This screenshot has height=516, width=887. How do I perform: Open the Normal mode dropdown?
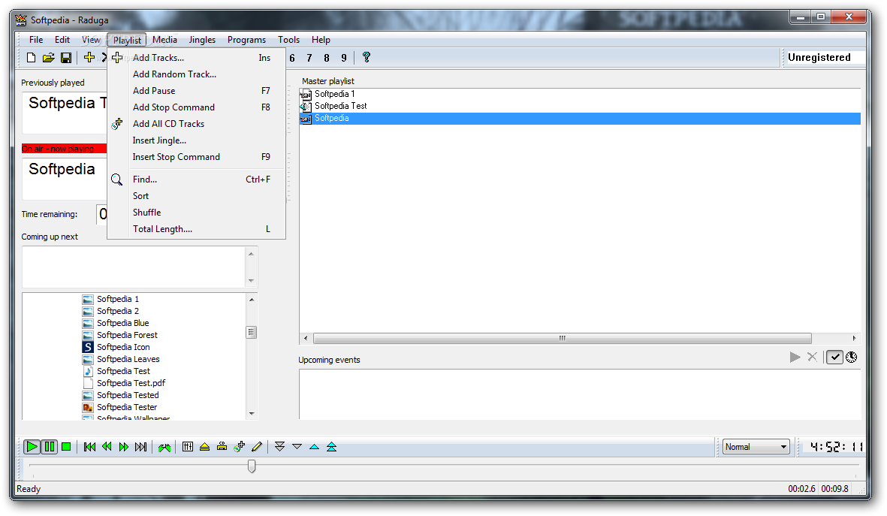point(756,447)
